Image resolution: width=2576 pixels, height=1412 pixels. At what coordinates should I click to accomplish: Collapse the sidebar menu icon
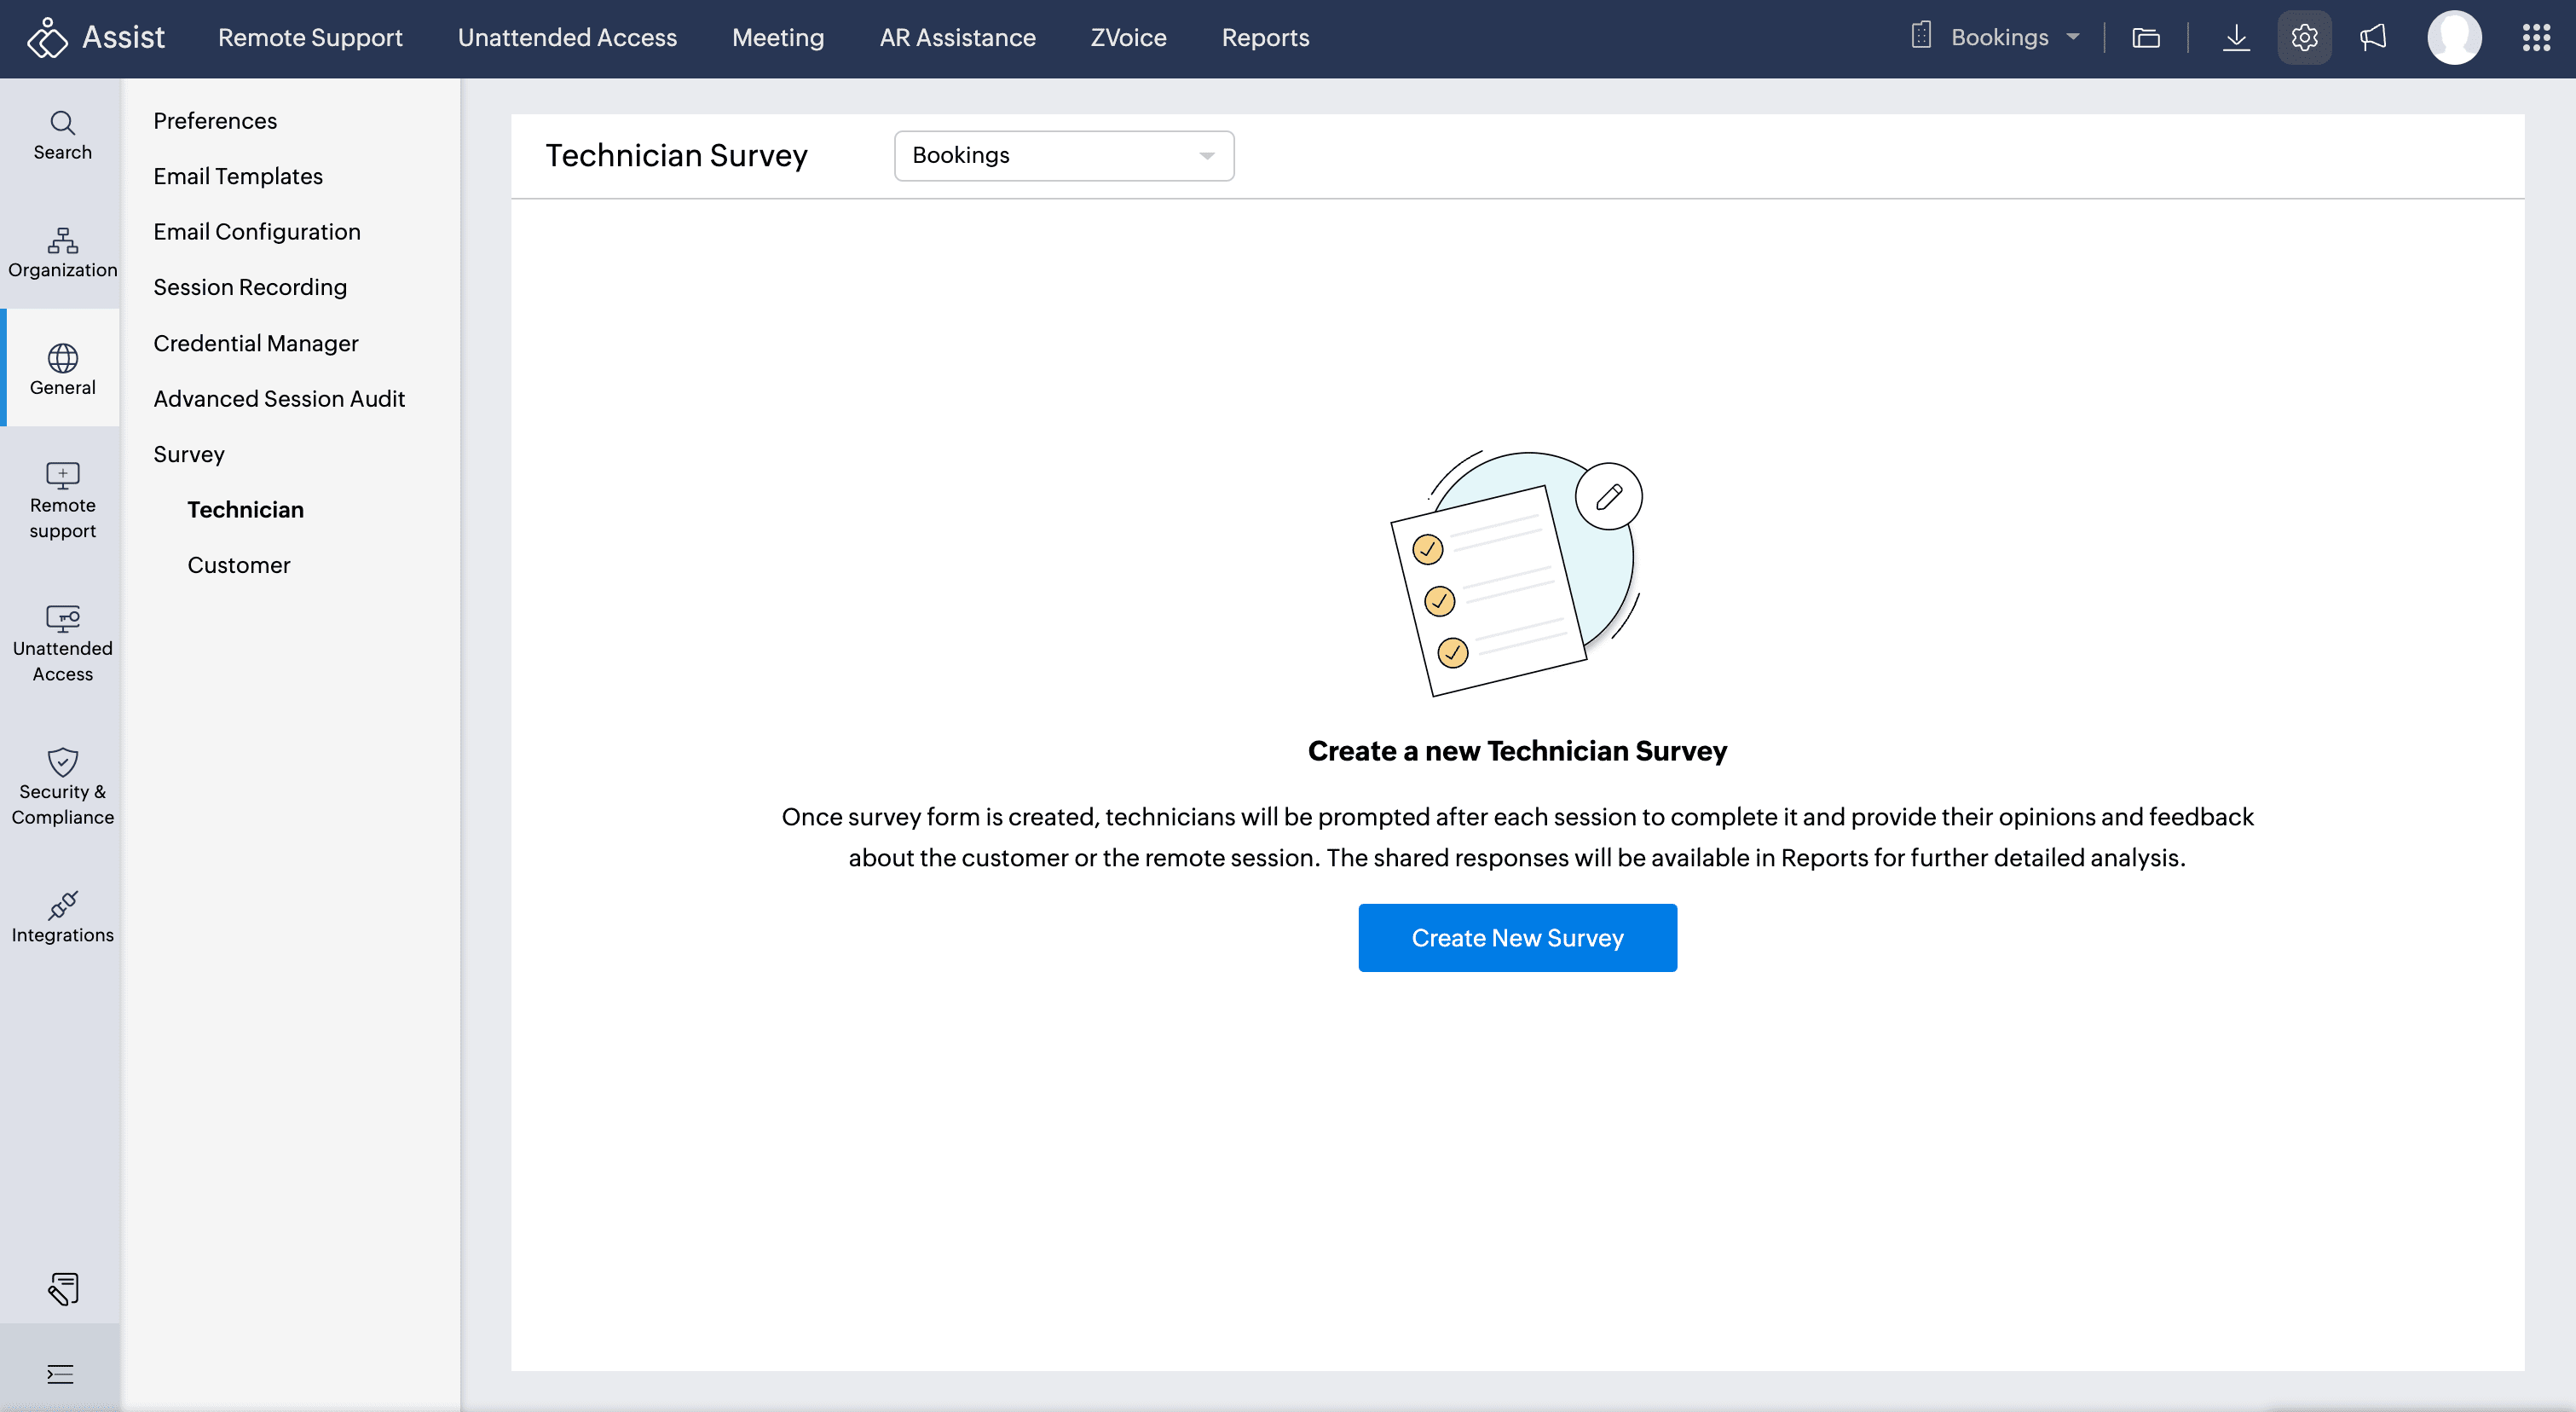pyautogui.click(x=60, y=1374)
